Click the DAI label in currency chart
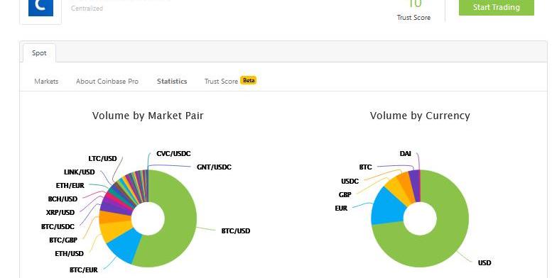Viewport: 552px width, 278px height. pyautogui.click(x=405, y=154)
